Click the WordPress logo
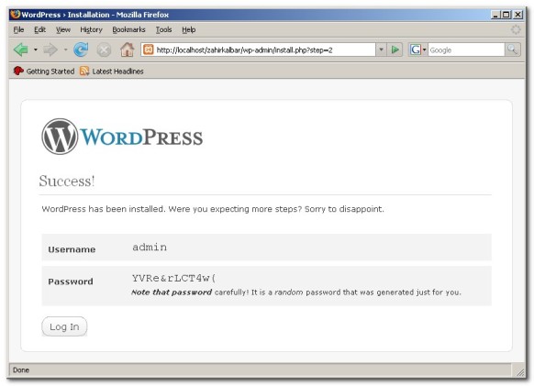This screenshot has height=386, width=534. coord(122,137)
